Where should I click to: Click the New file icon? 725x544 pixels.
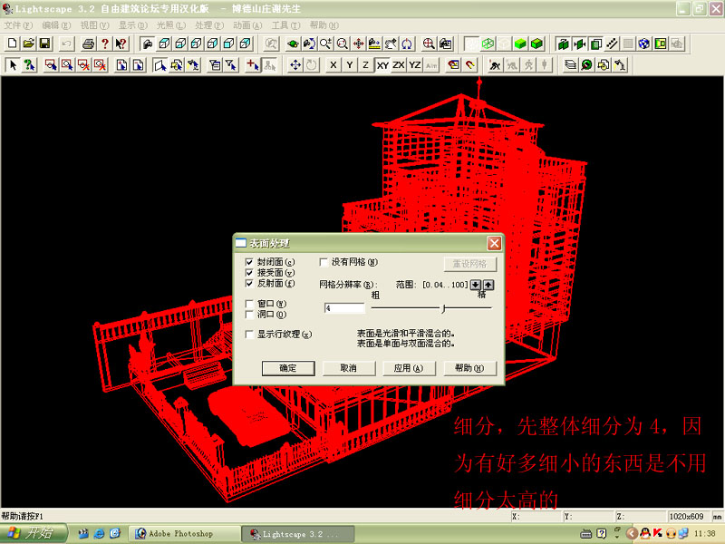click(13, 44)
